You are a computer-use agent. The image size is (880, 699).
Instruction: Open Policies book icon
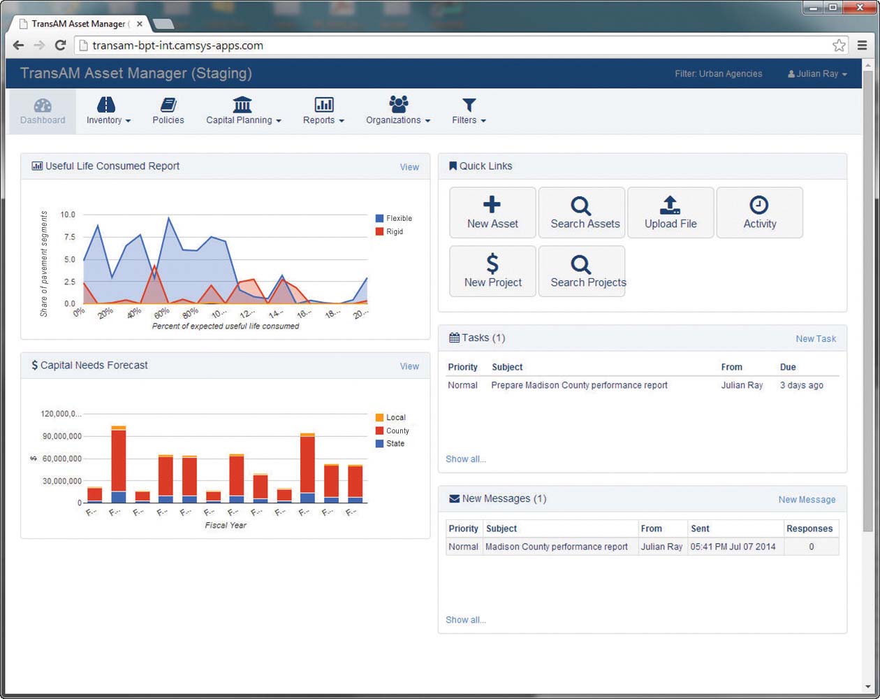168,105
